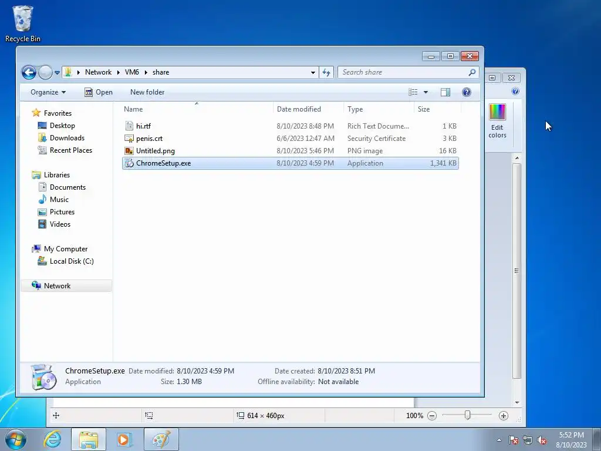Screen dimensions: 601x451
Task: Click the share breadcrumb segment
Action: (161, 72)
